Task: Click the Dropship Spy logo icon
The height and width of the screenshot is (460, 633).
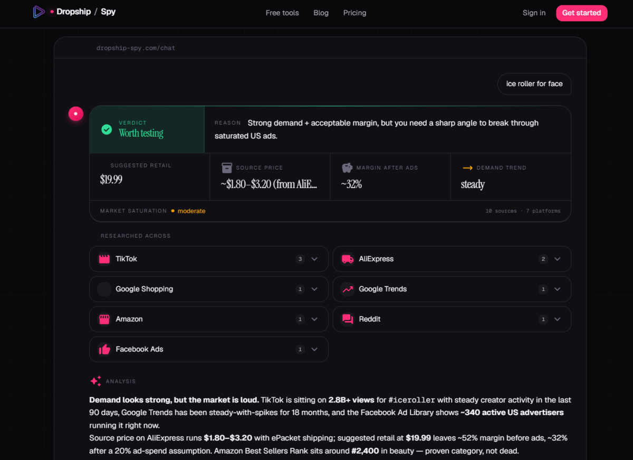Action: pos(39,12)
